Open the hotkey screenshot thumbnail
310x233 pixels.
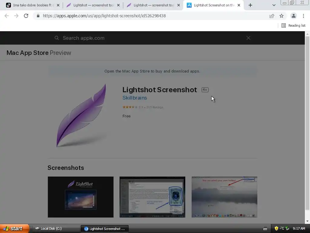click(x=224, y=197)
